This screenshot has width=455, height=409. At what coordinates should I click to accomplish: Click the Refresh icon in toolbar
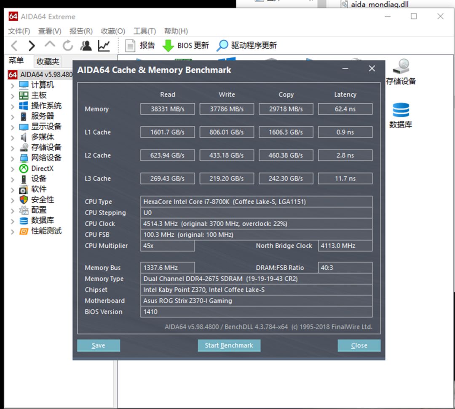coord(68,46)
